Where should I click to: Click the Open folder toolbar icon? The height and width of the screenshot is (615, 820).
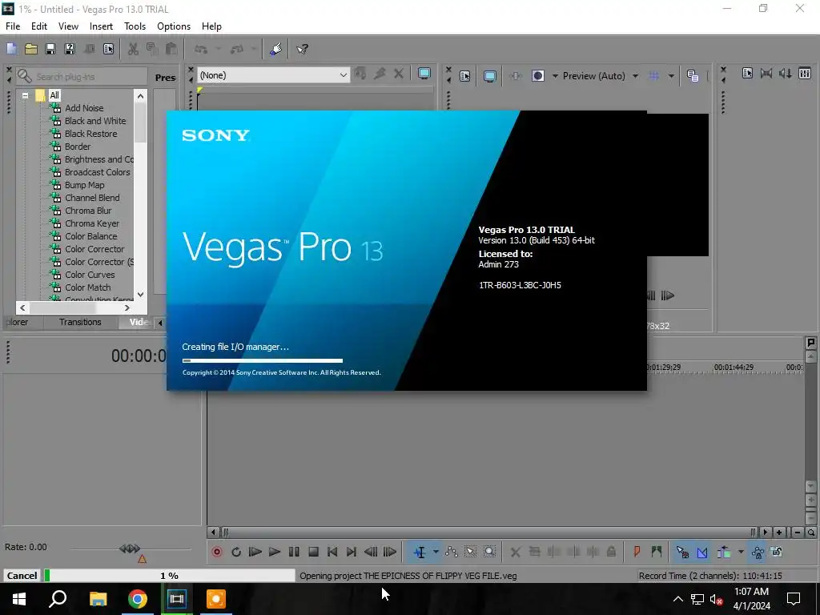31,49
